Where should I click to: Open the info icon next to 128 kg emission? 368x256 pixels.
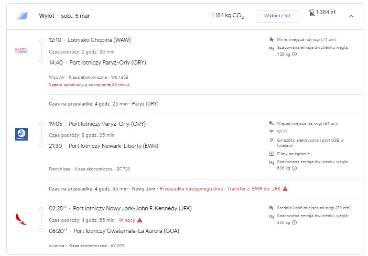294,54
